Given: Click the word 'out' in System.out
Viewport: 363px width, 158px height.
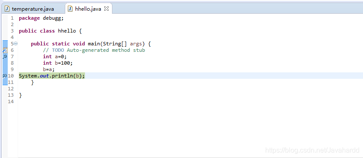Looking at the screenshot, I should click(x=45, y=76).
